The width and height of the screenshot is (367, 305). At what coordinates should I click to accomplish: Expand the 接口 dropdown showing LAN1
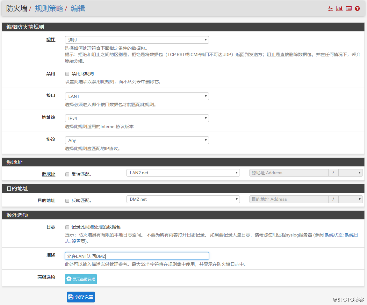coord(137,96)
